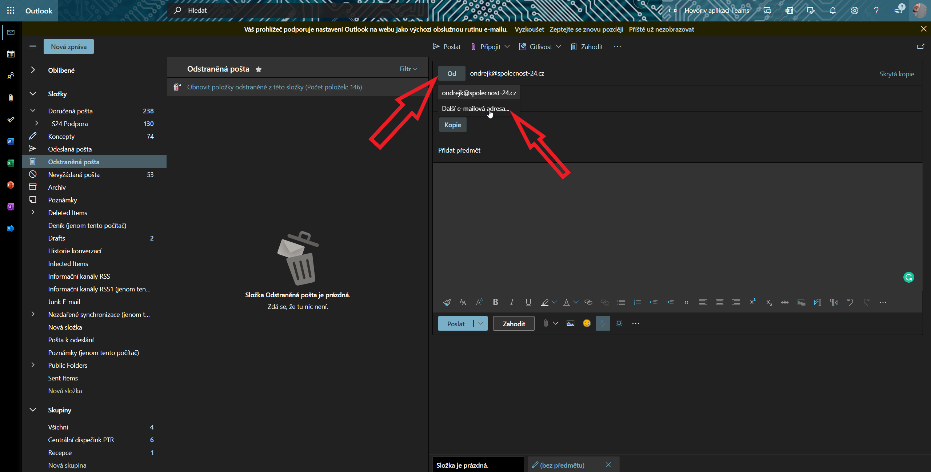
Task: Expand the Oblíbené section
Action: point(33,70)
